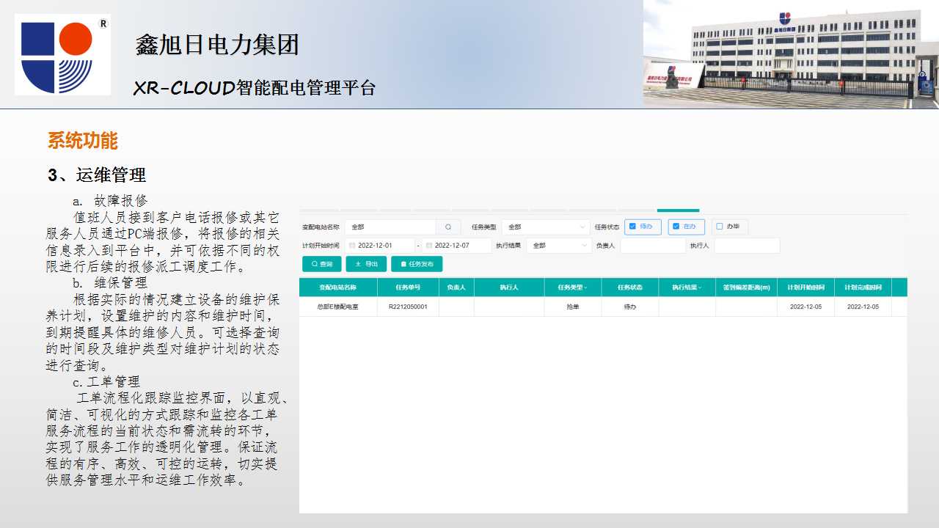Click planned start date cell 2022-12-05

(x=805, y=307)
